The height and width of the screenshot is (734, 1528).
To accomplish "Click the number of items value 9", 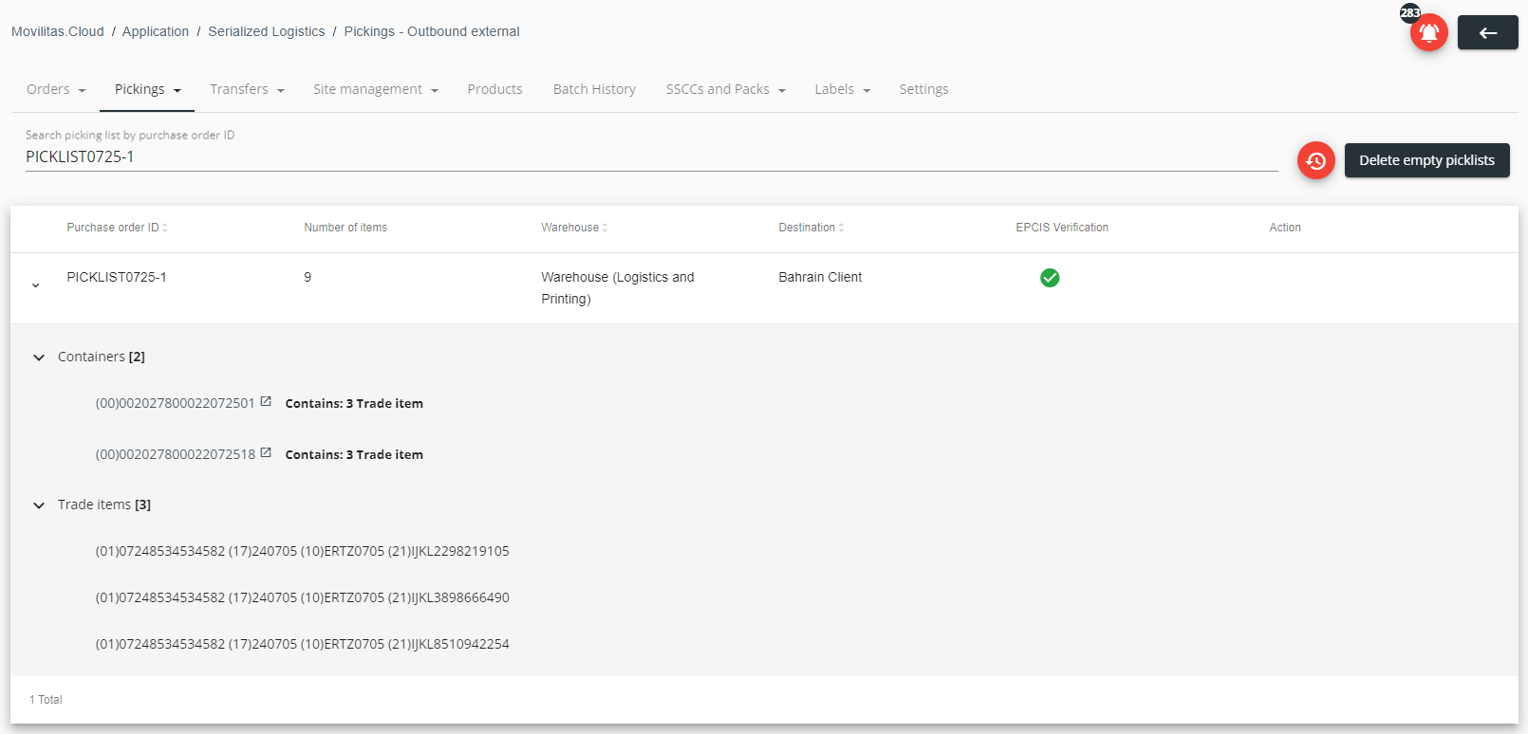I will 307,277.
